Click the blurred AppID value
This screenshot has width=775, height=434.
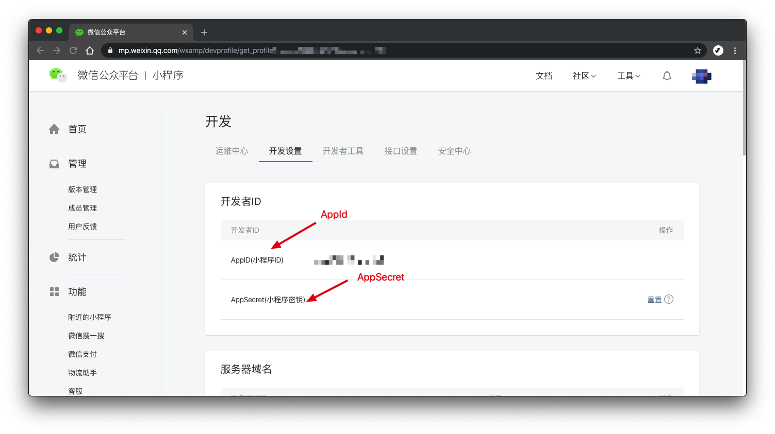click(349, 260)
